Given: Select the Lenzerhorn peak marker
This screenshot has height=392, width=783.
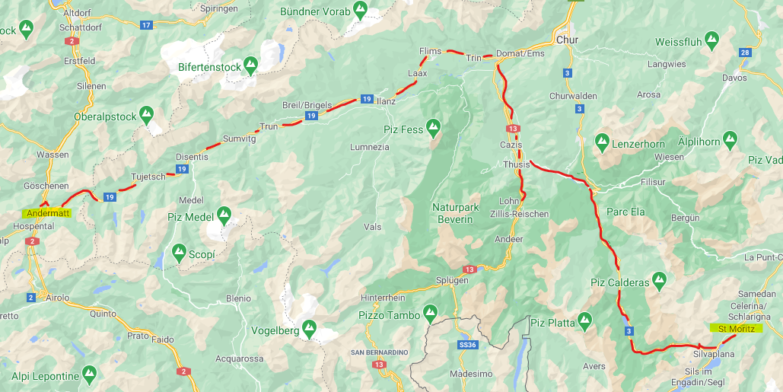Looking at the screenshot, I should (602, 142).
